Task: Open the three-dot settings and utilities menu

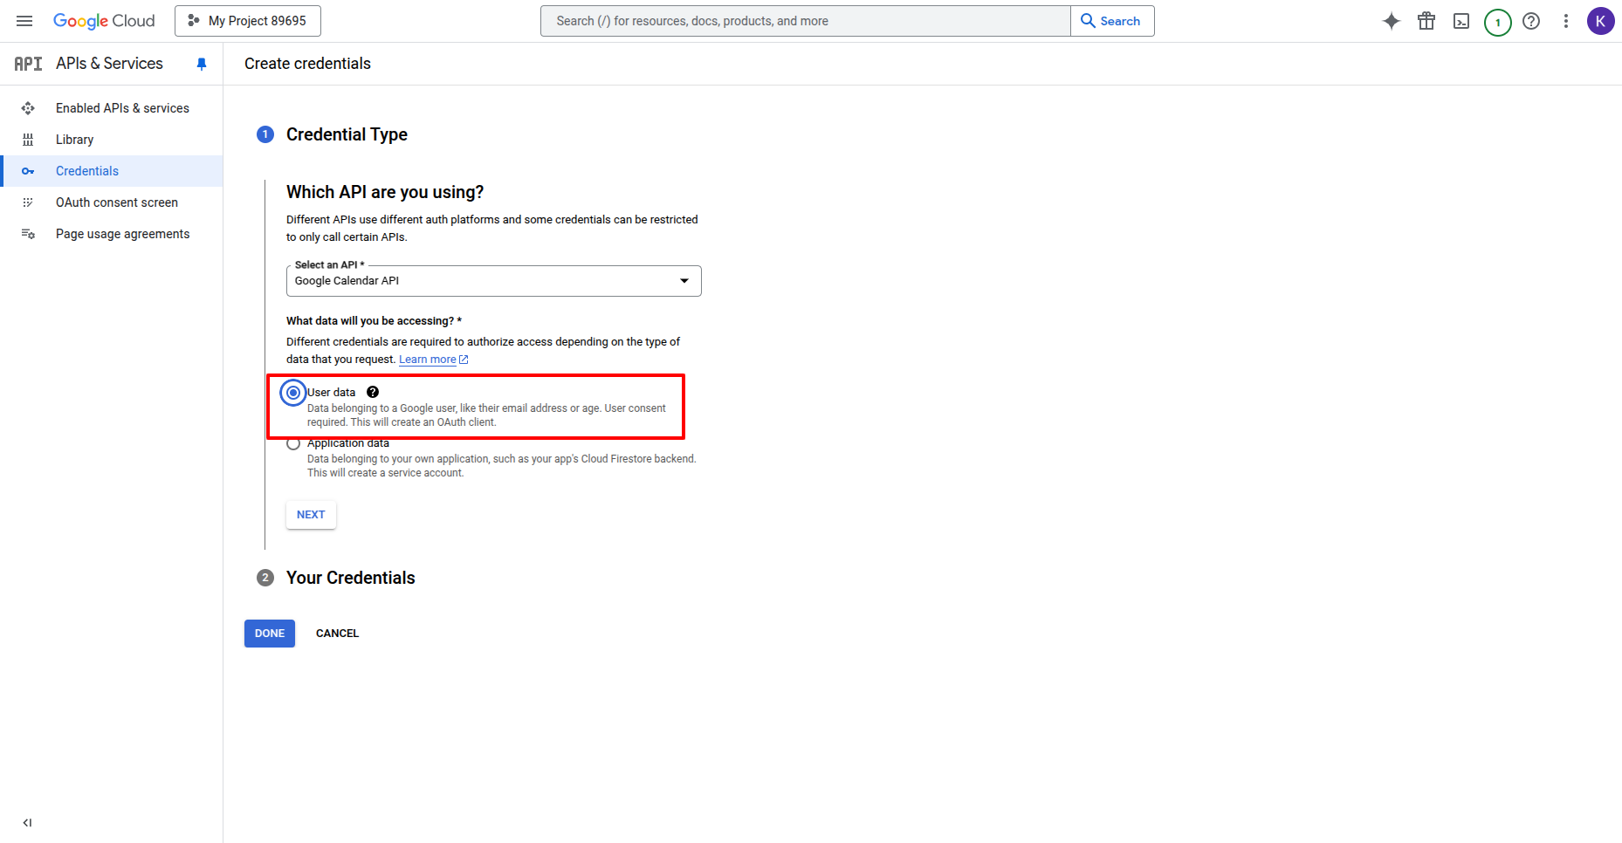Action: 1566,21
